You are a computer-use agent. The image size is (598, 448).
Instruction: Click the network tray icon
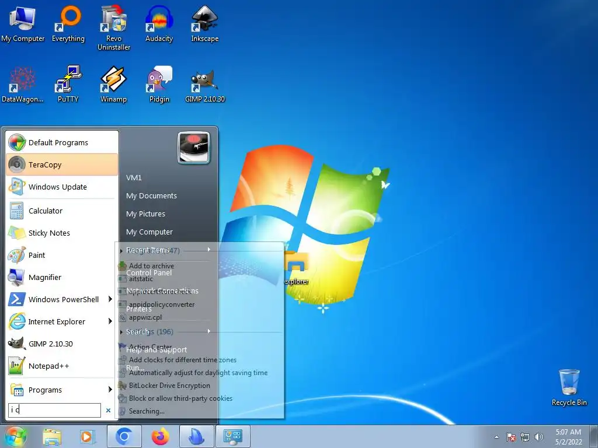(x=525, y=437)
